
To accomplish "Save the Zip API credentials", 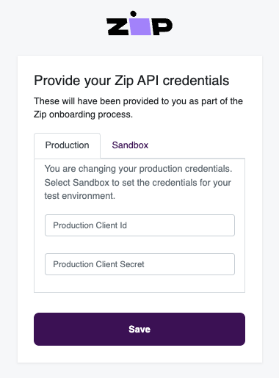I will click(139, 329).
